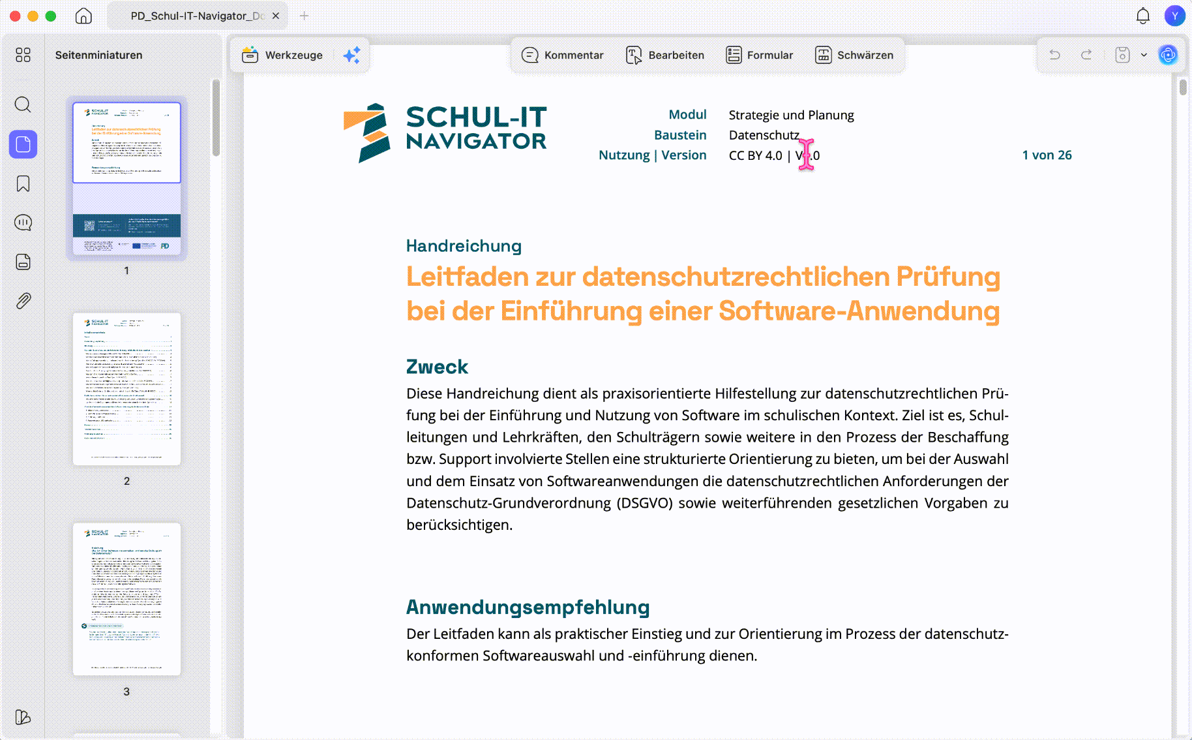Click the document vertical scrollbar
The image size is (1192, 740).
click(x=1183, y=87)
